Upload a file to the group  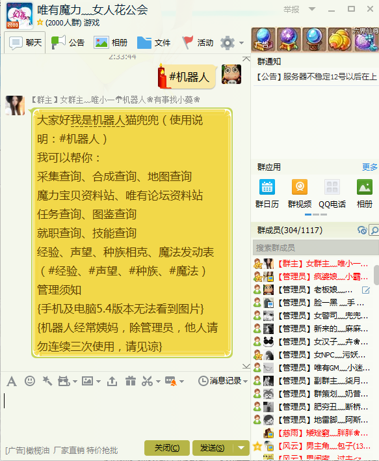pos(112,382)
